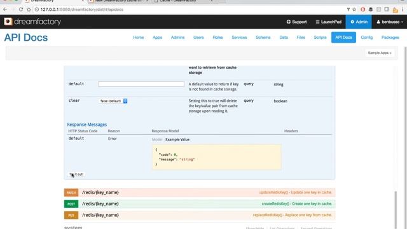Click replaceRedisKey() - Replace one key from cache
407x229 pixels.
click(293, 215)
